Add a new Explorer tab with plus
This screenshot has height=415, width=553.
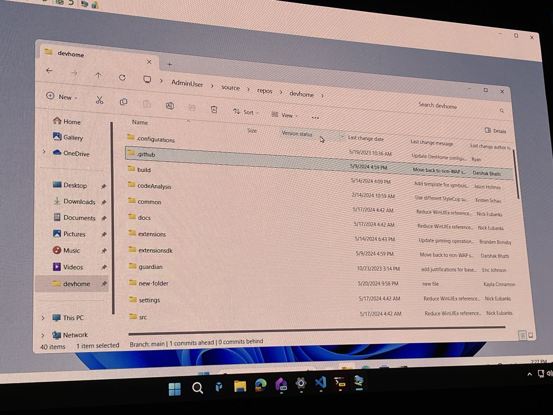click(x=169, y=64)
